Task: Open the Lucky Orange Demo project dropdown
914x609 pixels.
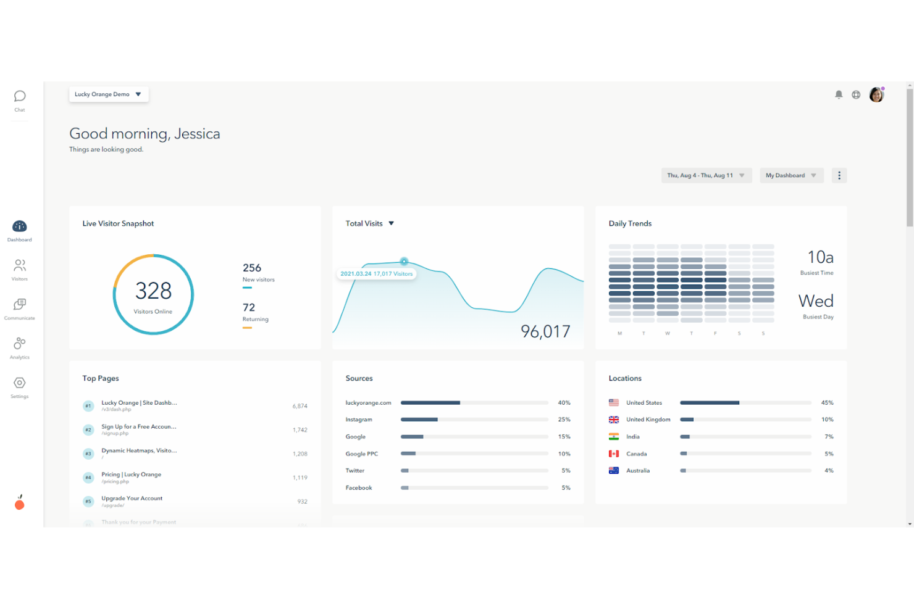Action: click(x=109, y=94)
